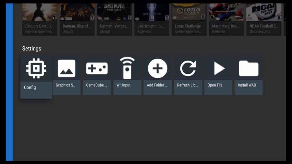Open Jedi Knight II game cover
The image size is (292, 164).
pyautogui.click(x=152, y=12)
